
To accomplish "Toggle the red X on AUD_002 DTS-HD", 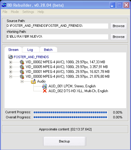I will click(x=45, y=91).
